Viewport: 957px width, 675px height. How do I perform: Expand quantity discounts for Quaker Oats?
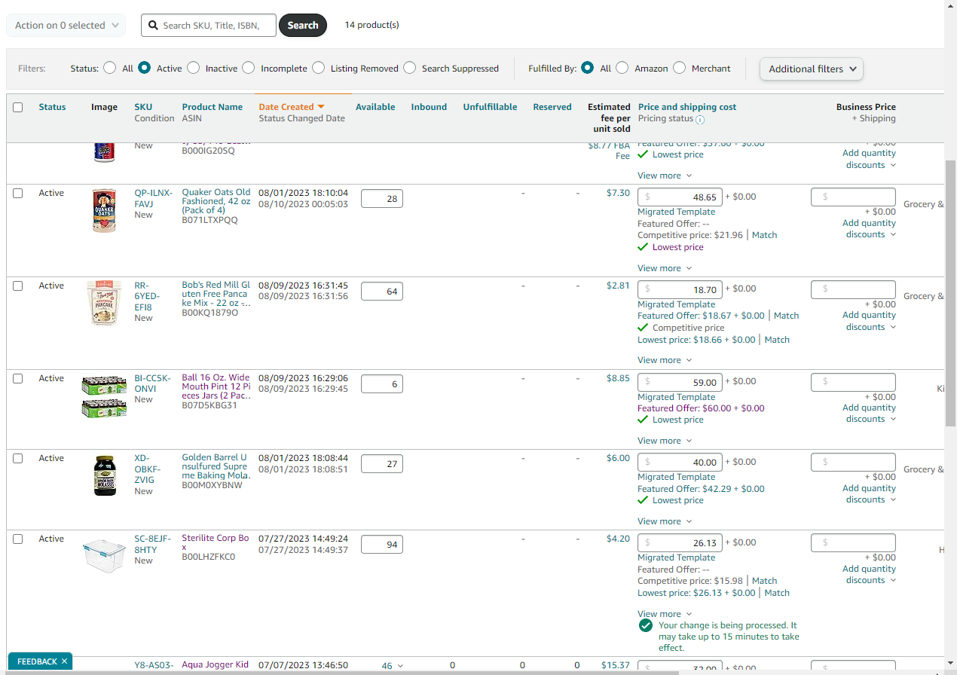coord(870,229)
